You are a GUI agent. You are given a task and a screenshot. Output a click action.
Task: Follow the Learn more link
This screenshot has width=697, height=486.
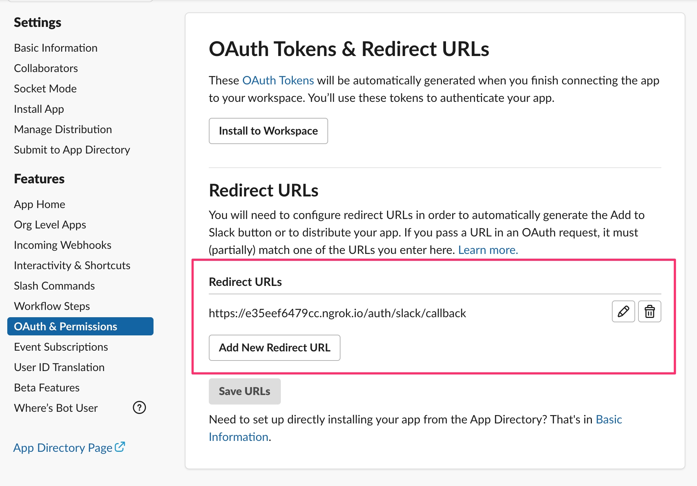pyautogui.click(x=488, y=250)
